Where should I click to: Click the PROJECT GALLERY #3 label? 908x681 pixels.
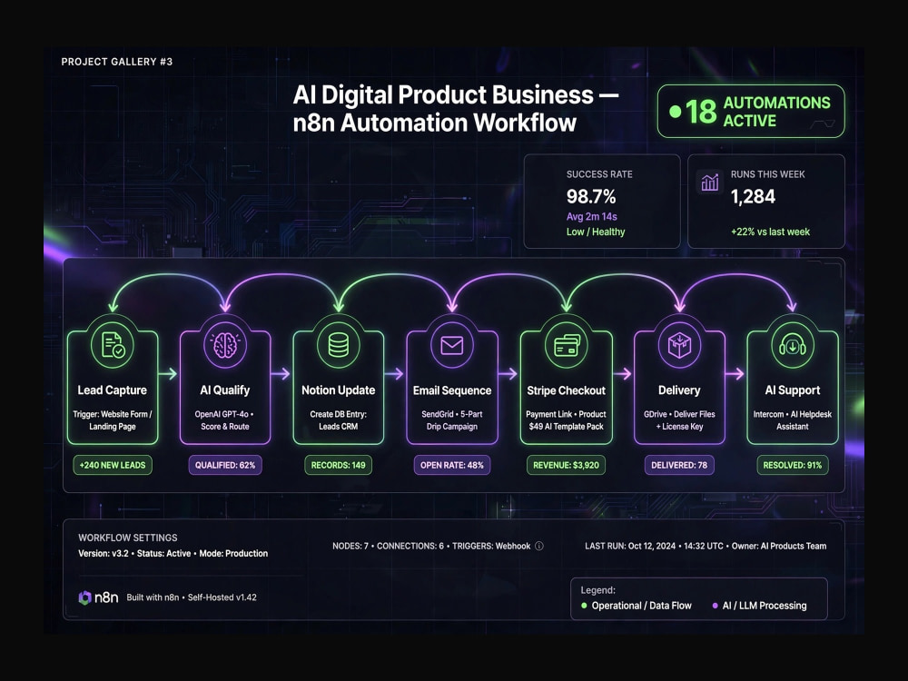[117, 62]
